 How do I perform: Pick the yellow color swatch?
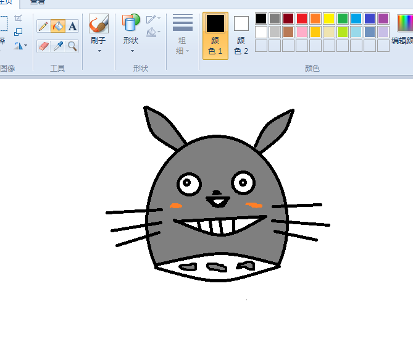(x=329, y=19)
